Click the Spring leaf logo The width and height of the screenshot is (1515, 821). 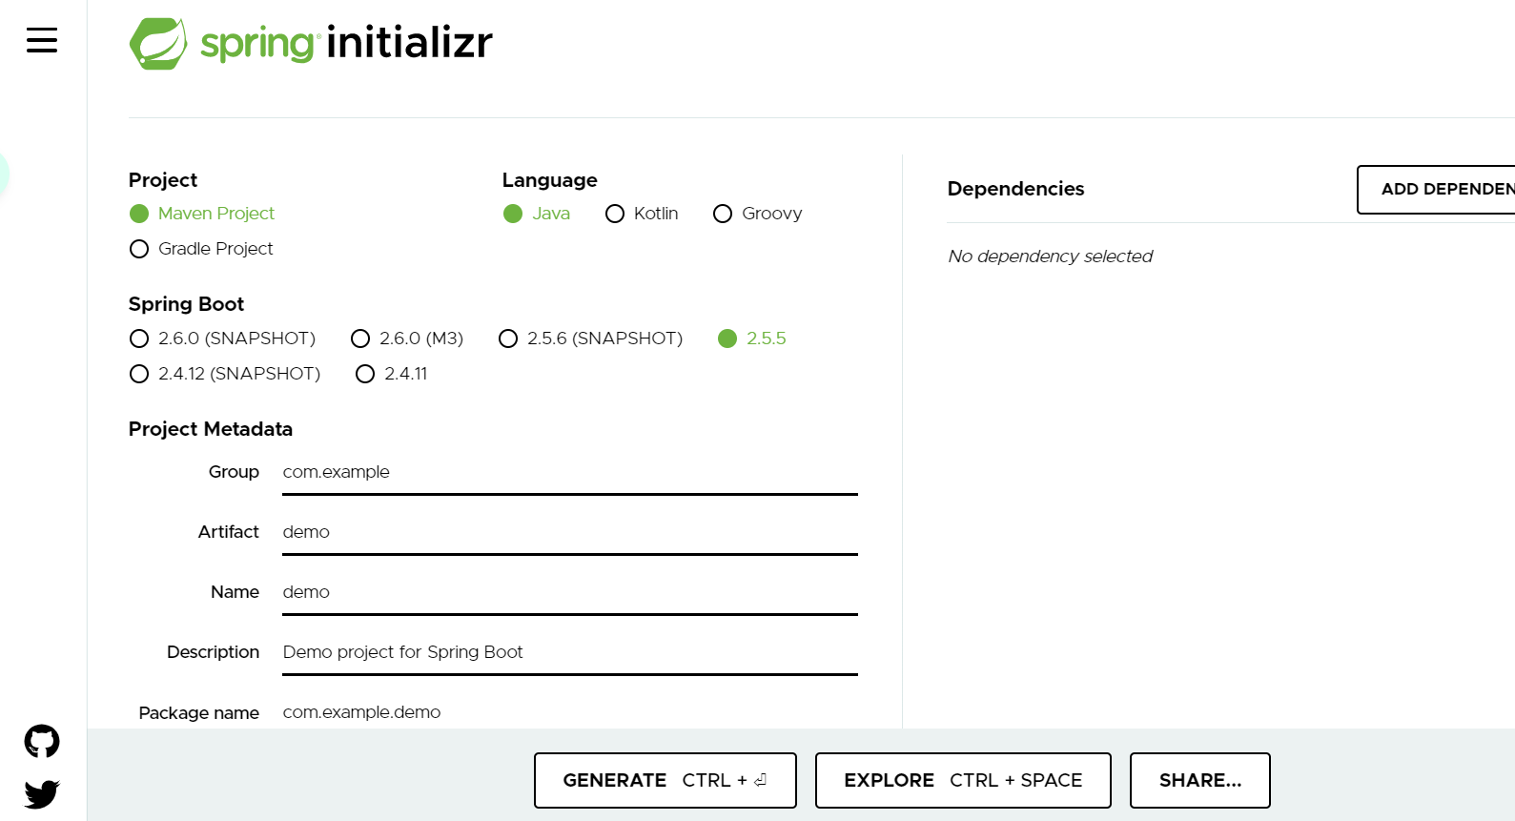[158, 44]
